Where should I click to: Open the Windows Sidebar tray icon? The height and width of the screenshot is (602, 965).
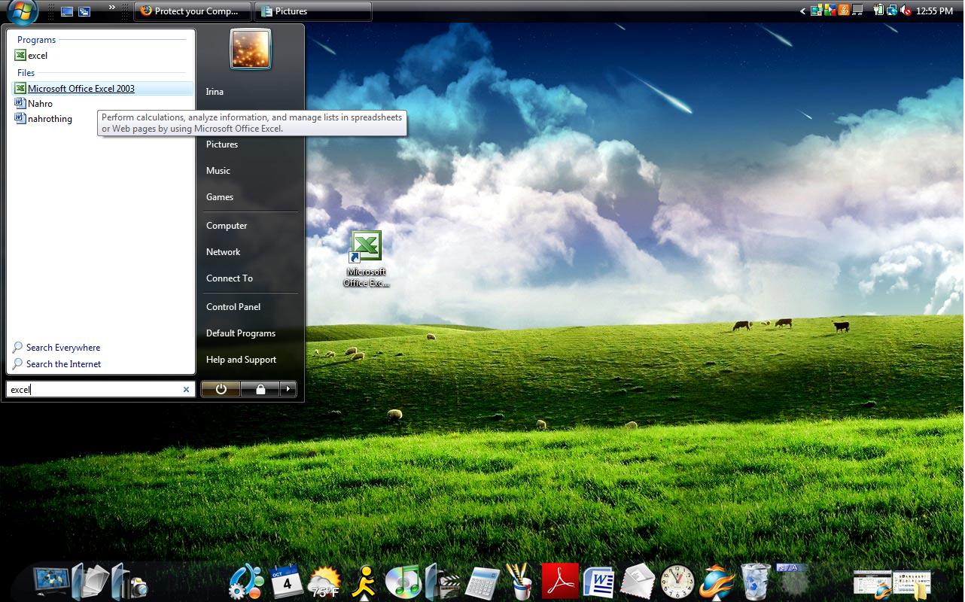[816, 11]
